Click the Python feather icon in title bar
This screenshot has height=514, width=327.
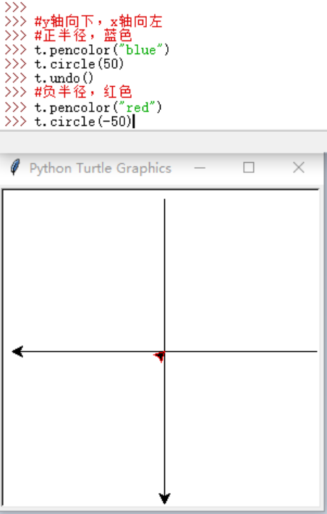click(15, 167)
